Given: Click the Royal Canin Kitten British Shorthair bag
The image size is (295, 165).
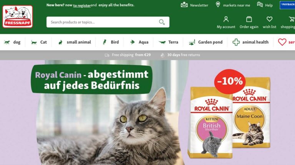Looking at the screenshot, I should tap(211, 123).
